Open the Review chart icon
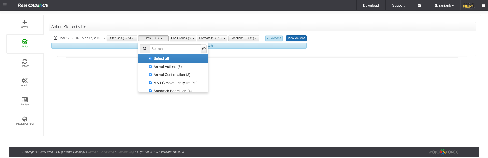The width and height of the screenshot is (488, 158). pos(25,100)
